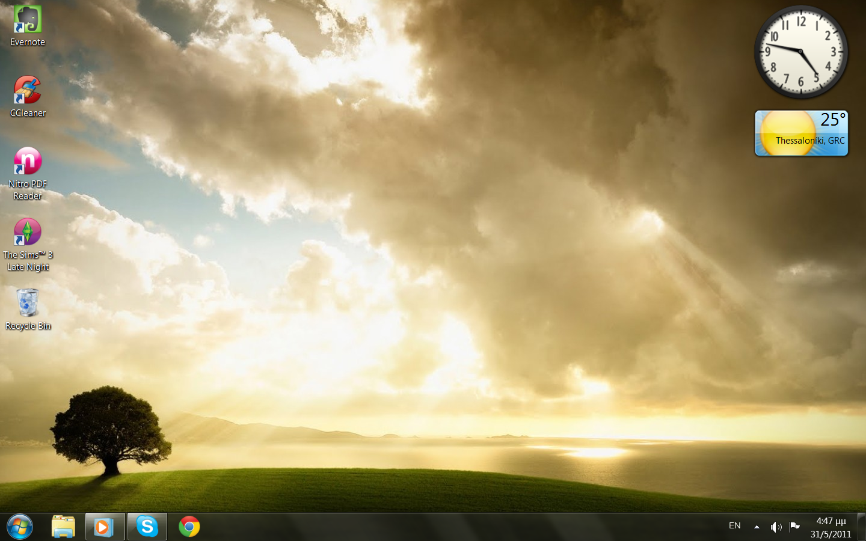
Task: Show hidden system tray icons
Action: click(757, 527)
